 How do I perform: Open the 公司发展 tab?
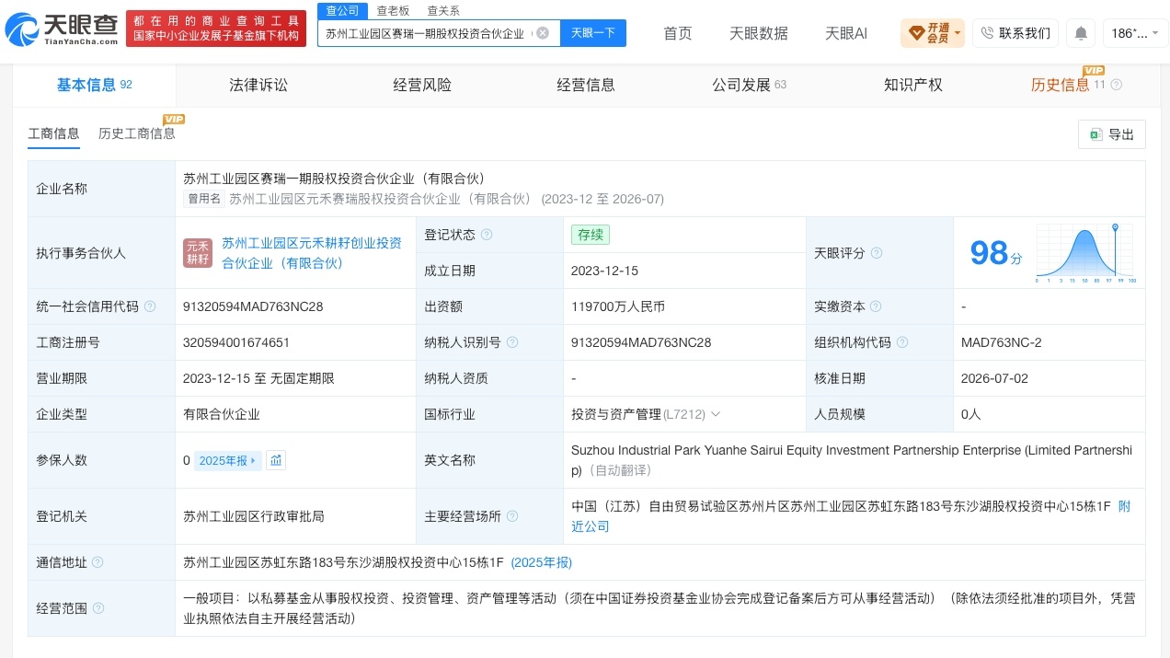pyautogui.click(x=749, y=85)
